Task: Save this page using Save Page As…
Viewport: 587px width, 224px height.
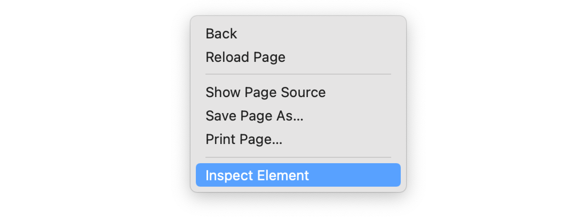Action: coord(254,116)
